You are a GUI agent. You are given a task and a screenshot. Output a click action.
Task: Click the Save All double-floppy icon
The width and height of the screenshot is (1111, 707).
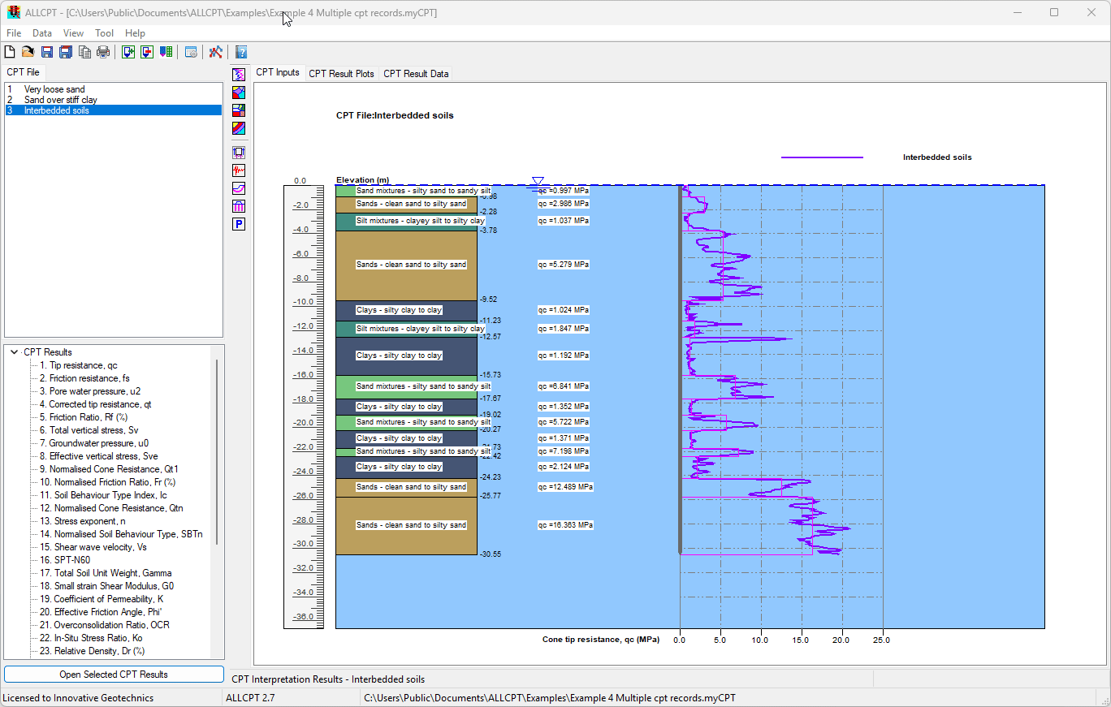(66, 52)
